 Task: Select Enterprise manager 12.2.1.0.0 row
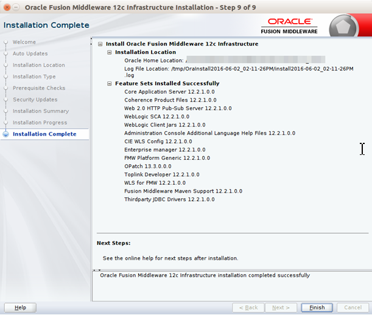pos(165,150)
